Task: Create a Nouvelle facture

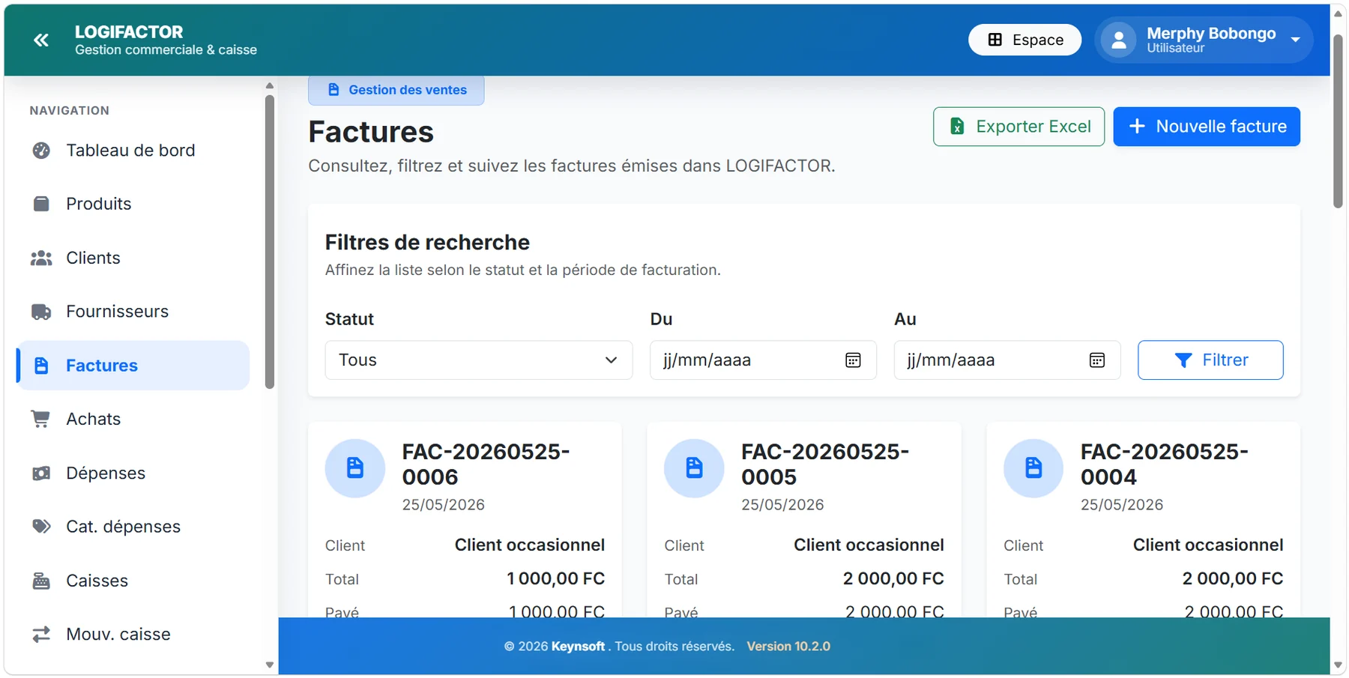Action: coord(1207,127)
